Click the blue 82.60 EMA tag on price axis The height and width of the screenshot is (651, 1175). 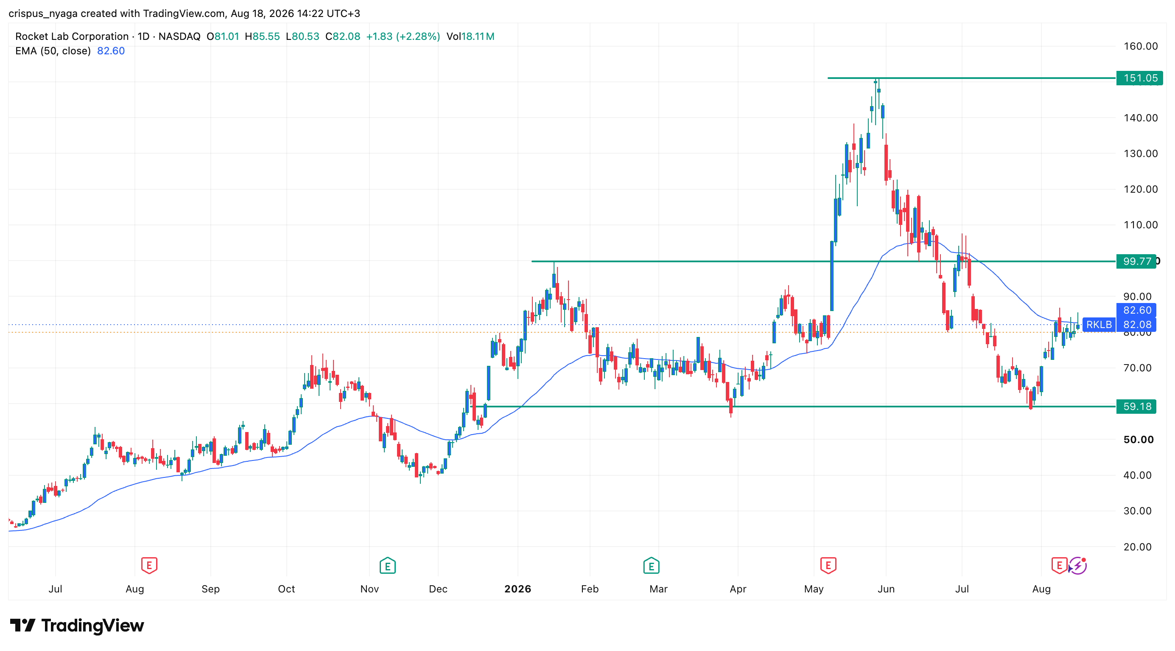point(1136,310)
